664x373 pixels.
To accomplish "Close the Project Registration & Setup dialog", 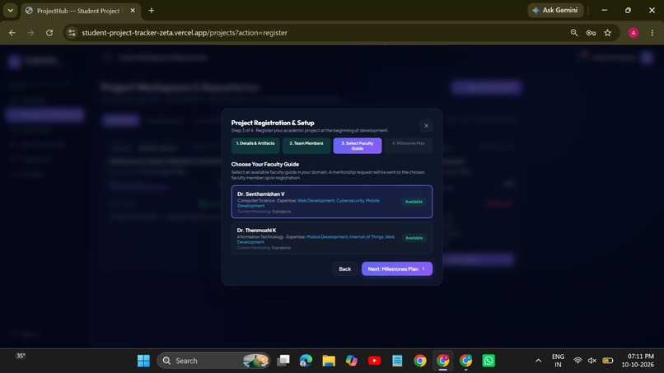I will [x=426, y=126].
